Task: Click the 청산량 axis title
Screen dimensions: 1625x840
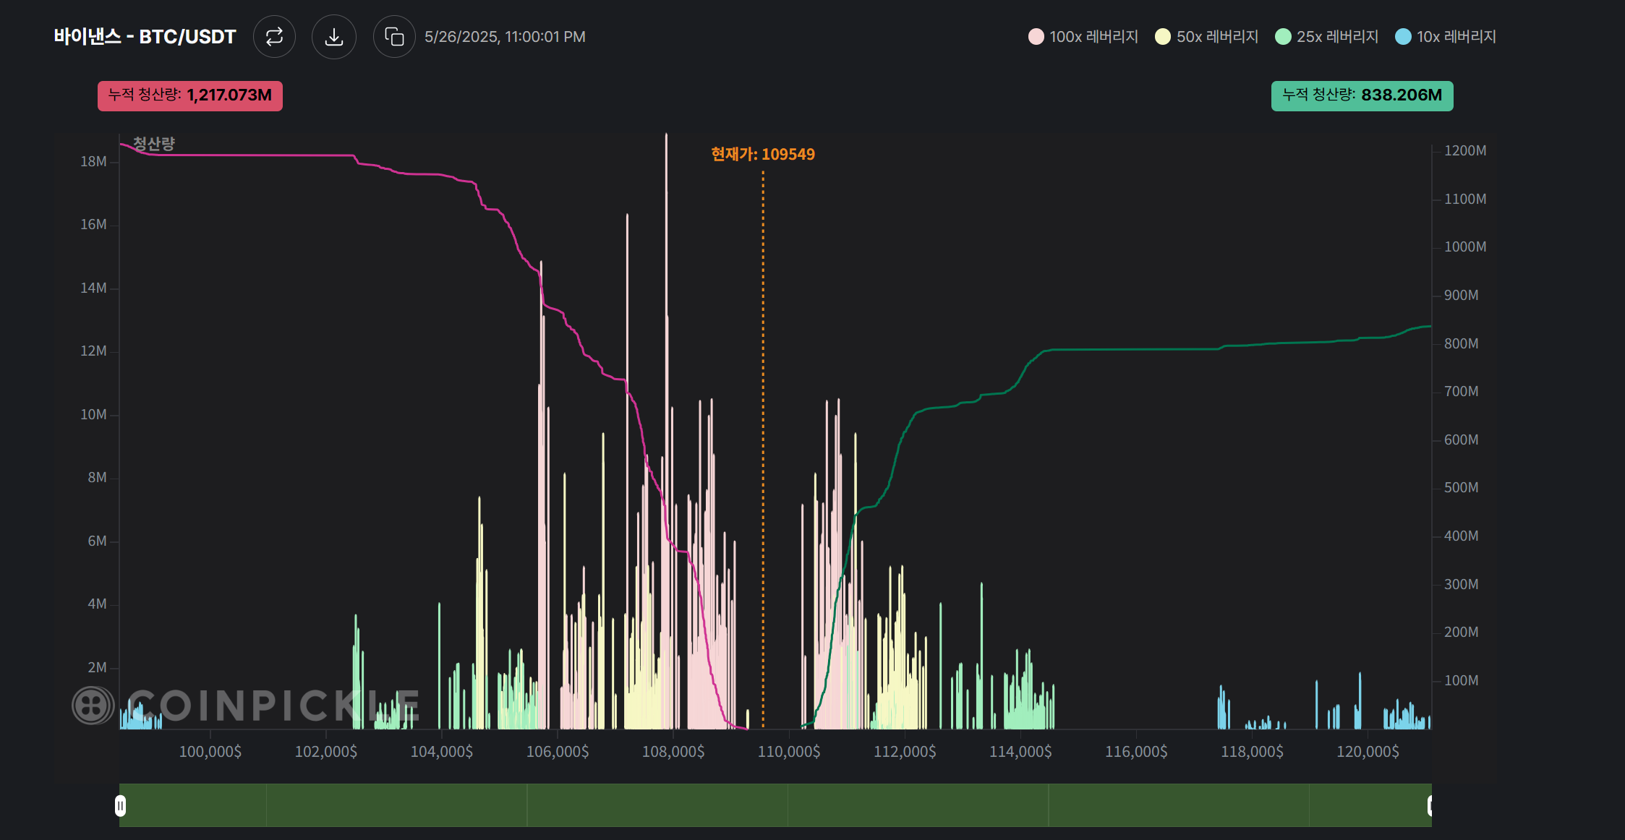Action: [x=154, y=144]
